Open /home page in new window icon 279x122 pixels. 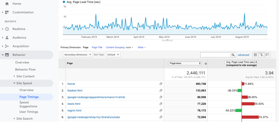(x=161, y=84)
